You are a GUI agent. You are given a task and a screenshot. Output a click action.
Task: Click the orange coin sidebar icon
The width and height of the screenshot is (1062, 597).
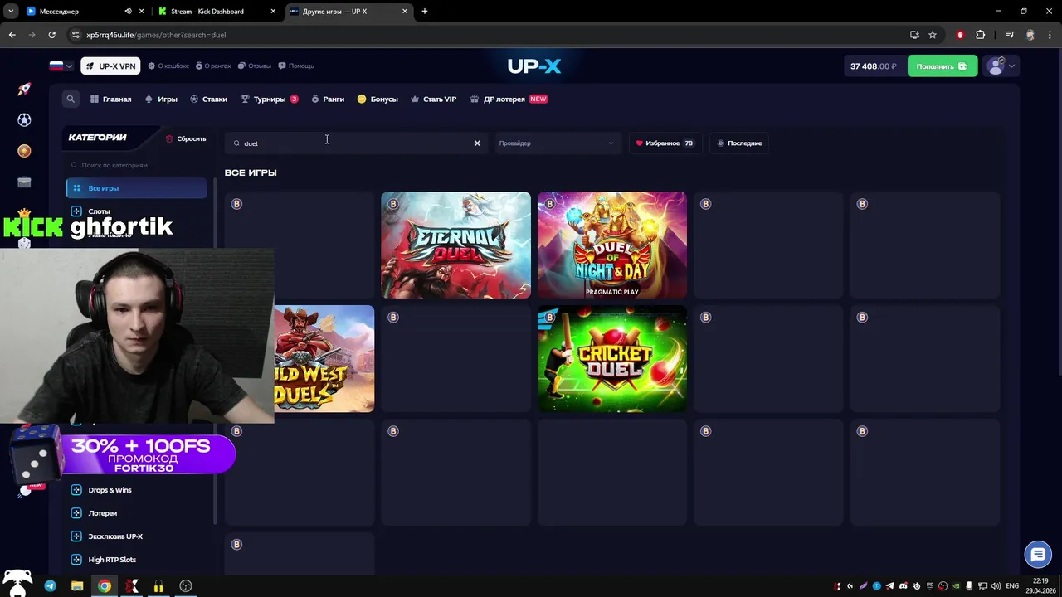(x=24, y=151)
